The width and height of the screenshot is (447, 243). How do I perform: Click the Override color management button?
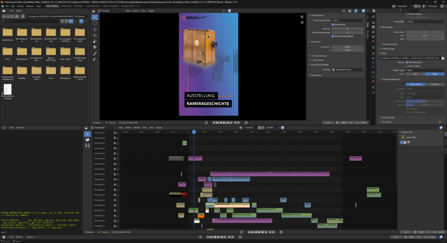(435, 85)
